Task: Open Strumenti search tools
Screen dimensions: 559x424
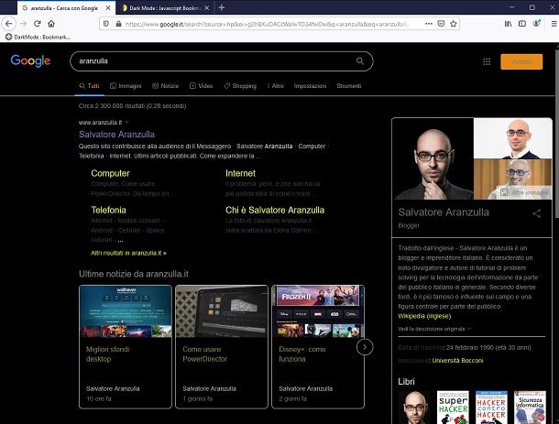Action: (348, 86)
